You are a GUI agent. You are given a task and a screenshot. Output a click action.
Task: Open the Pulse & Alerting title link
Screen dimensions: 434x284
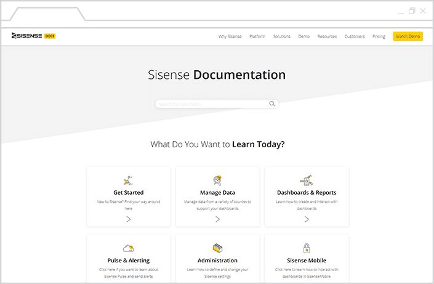coord(129,260)
